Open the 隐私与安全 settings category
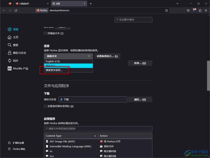Viewport: 210px width, 158px height. 17,53
